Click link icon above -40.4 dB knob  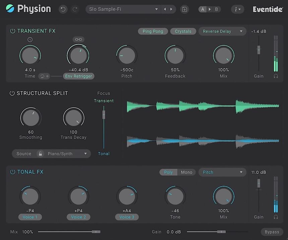[78, 39]
